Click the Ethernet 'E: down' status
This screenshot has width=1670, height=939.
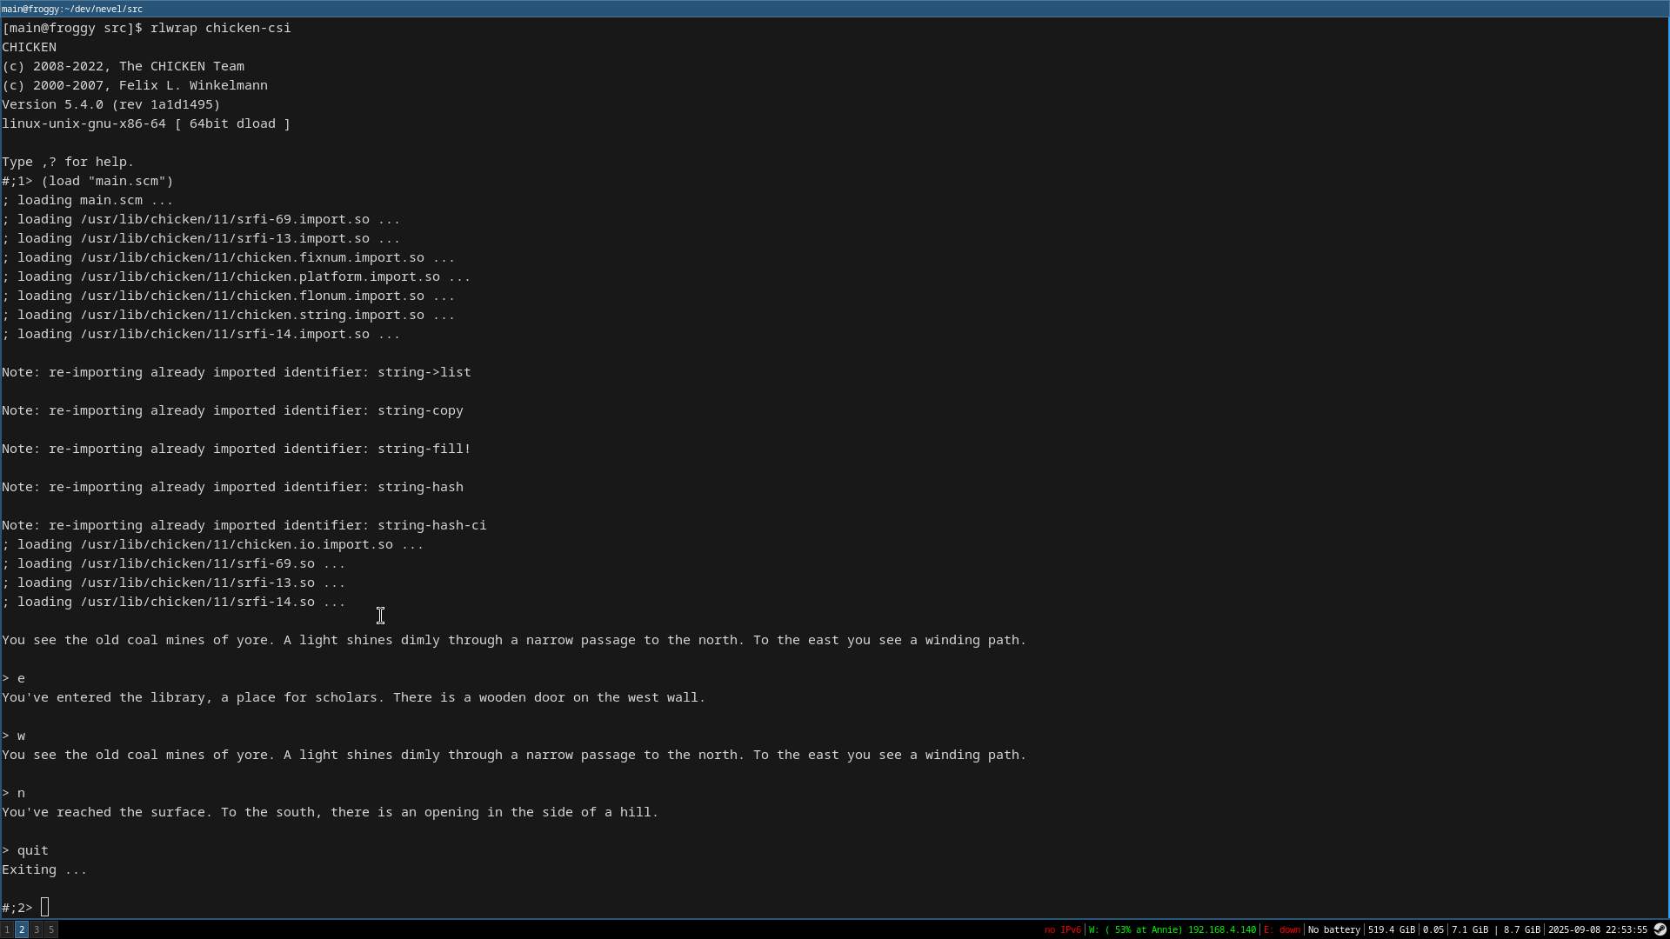click(x=1282, y=929)
